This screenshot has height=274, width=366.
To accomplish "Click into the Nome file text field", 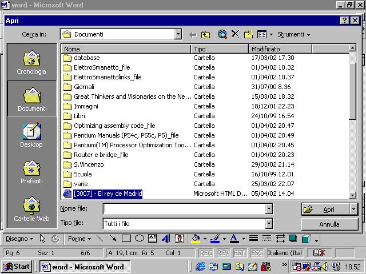I will click(x=184, y=209).
